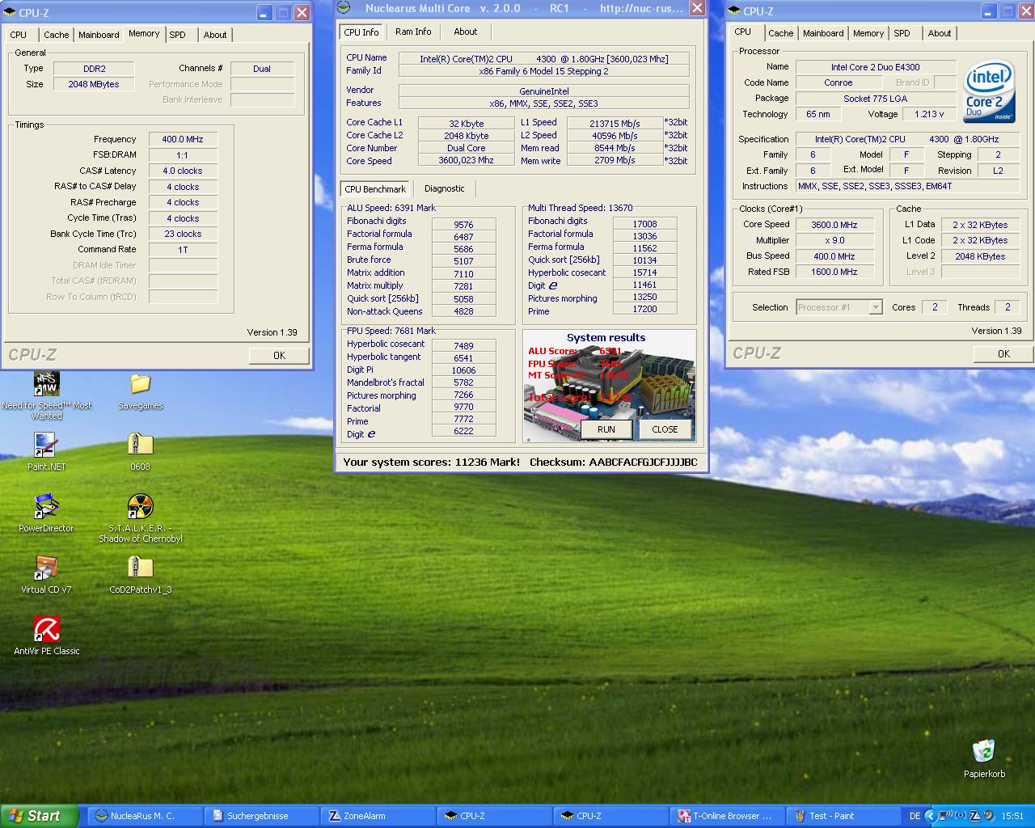This screenshot has width=1035, height=828.
Task: Switch to Test - Paint taskbar item
Action: click(x=843, y=816)
